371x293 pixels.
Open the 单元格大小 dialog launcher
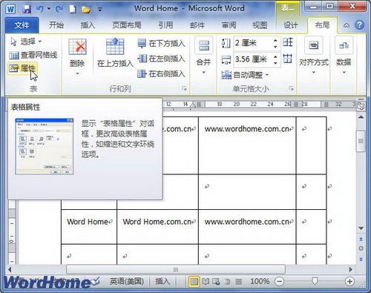point(291,88)
